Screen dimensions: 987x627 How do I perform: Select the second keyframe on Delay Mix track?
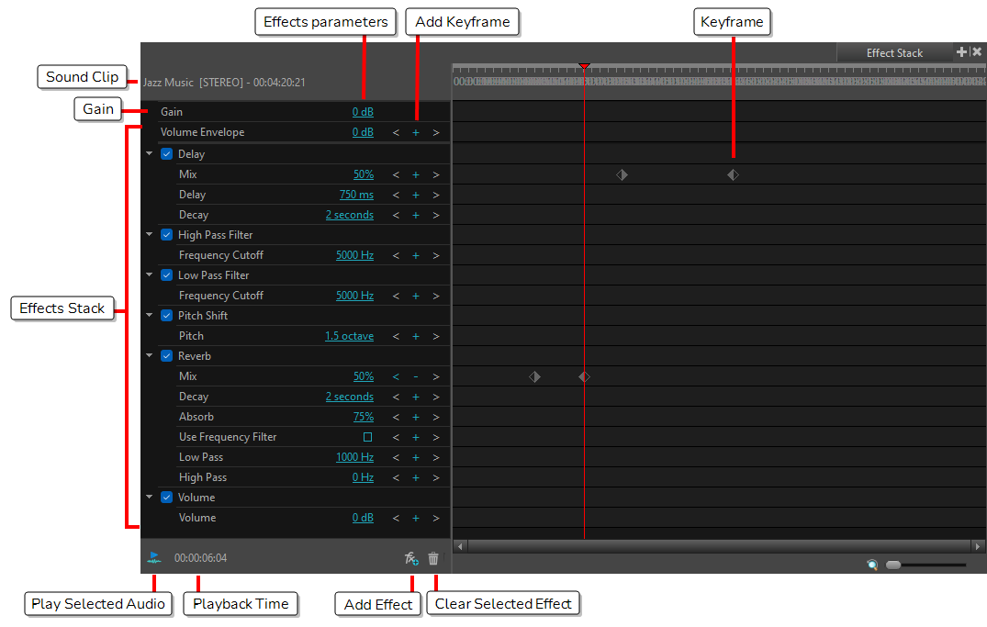pyautogui.click(x=733, y=174)
